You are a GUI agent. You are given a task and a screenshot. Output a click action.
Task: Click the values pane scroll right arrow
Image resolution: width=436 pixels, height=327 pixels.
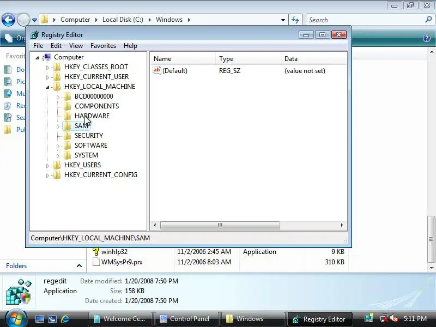coord(342,225)
